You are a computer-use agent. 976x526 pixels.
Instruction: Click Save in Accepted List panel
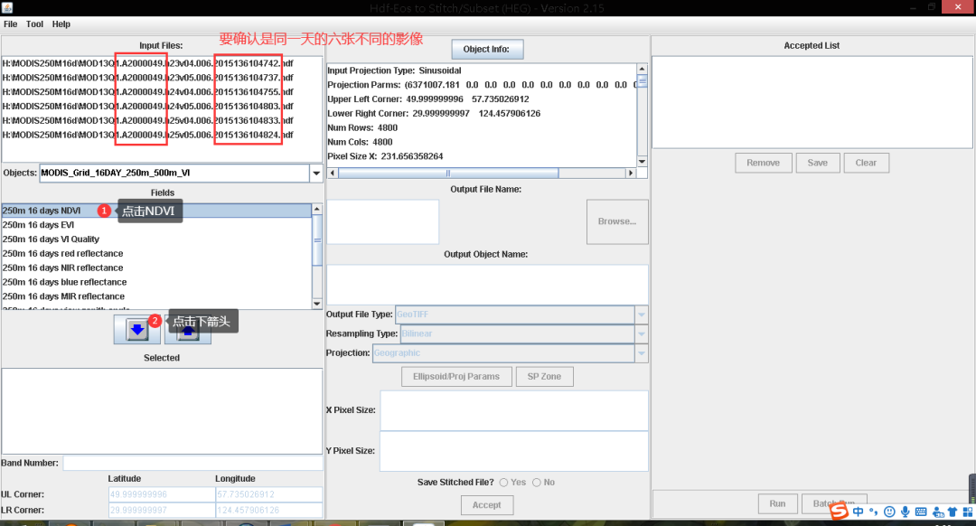click(x=817, y=163)
